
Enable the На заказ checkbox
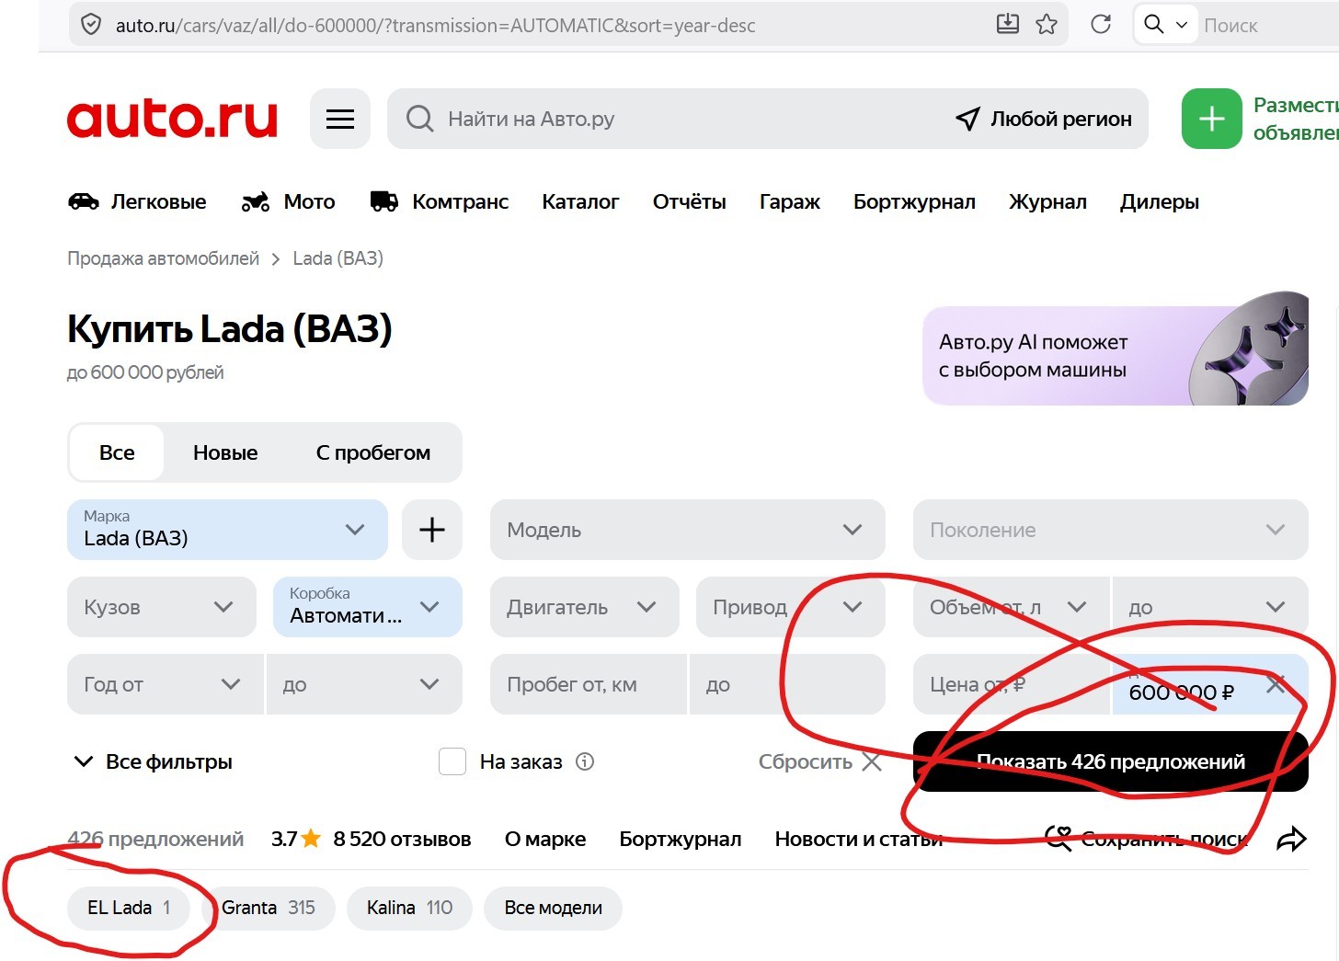(x=452, y=761)
